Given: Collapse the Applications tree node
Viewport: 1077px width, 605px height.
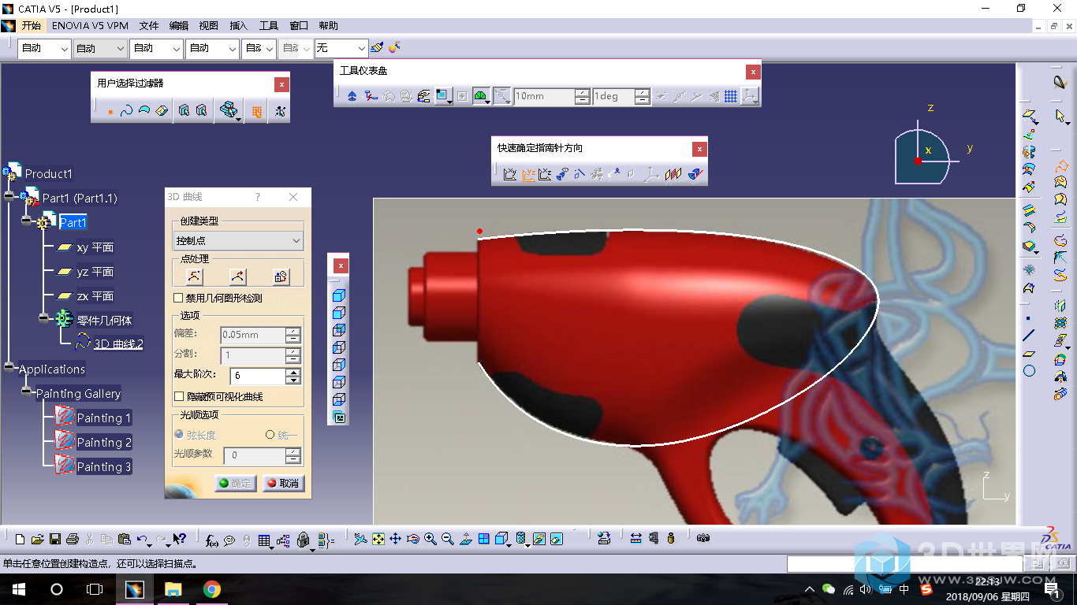Looking at the screenshot, I should tap(9, 367).
